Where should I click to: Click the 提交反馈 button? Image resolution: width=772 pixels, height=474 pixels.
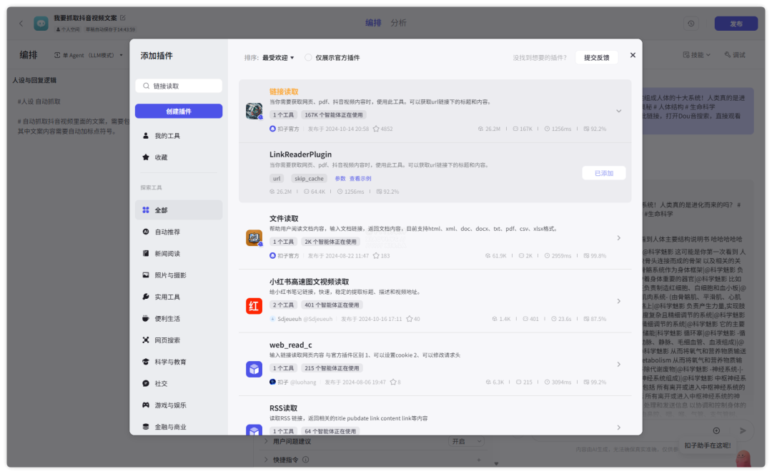tap(597, 58)
